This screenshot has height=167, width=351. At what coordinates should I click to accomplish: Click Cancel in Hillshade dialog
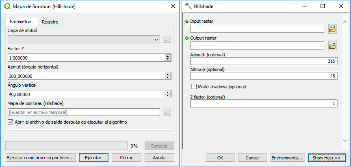tap(252, 158)
